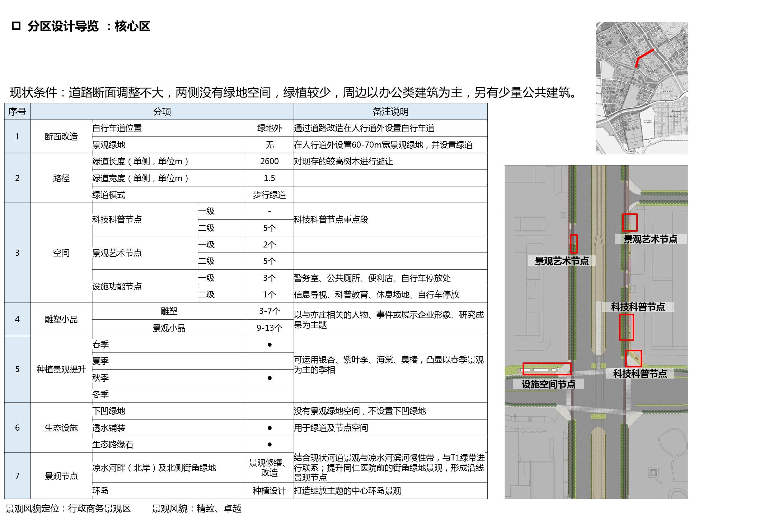Click the 步行绿道 value cell
The image size is (758, 519).
pyautogui.click(x=270, y=195)
